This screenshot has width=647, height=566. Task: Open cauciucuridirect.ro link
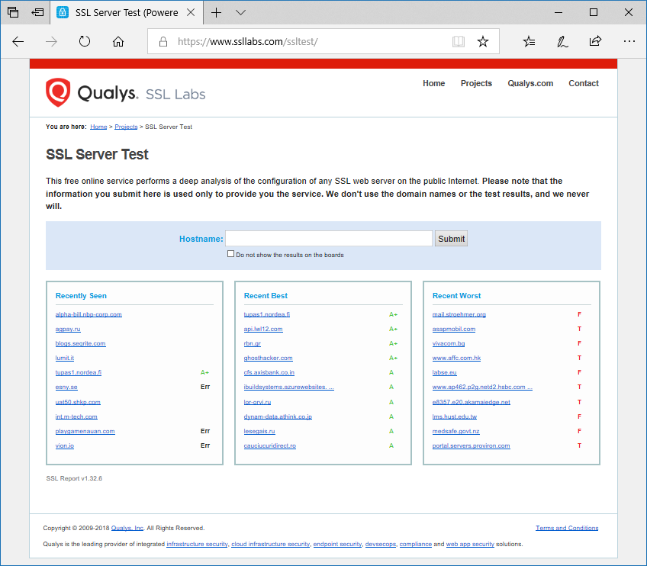point(270,445)
